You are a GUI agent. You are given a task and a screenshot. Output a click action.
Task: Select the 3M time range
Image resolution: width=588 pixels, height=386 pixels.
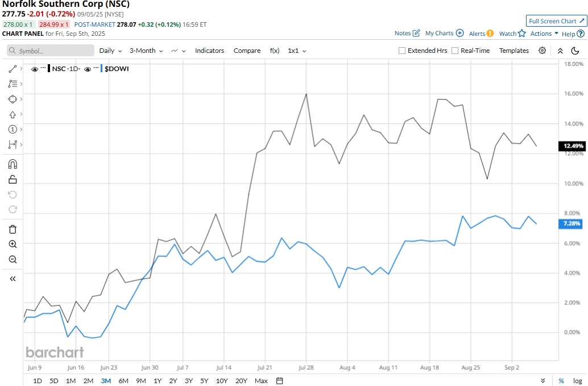coord(106,381)
